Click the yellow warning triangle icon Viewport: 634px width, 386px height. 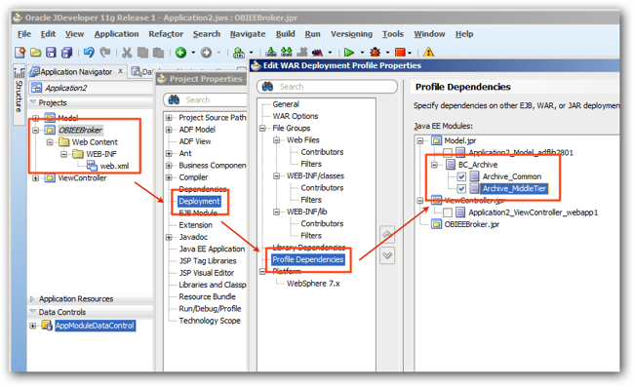point(428,52)
